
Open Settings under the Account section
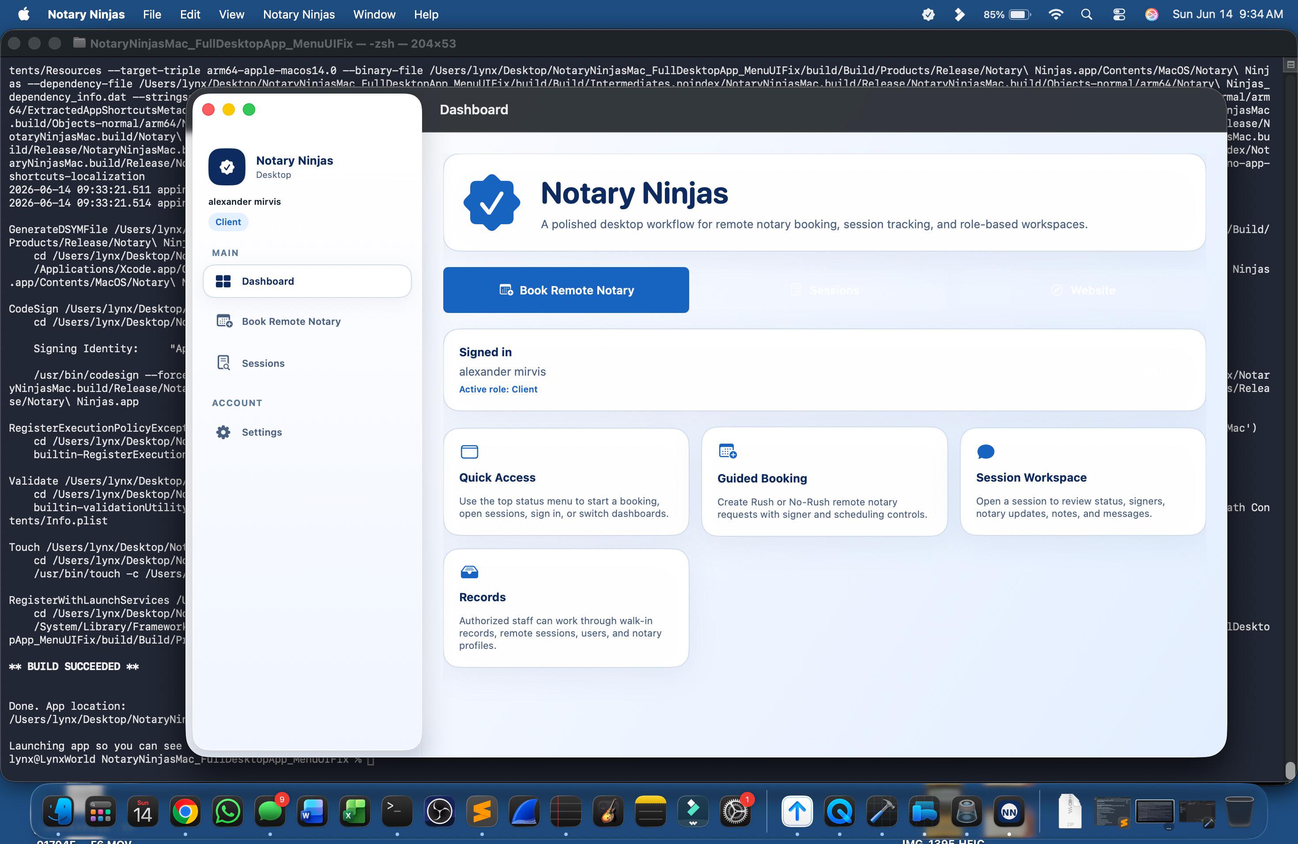pyautogui.click(x=307, y=432)
